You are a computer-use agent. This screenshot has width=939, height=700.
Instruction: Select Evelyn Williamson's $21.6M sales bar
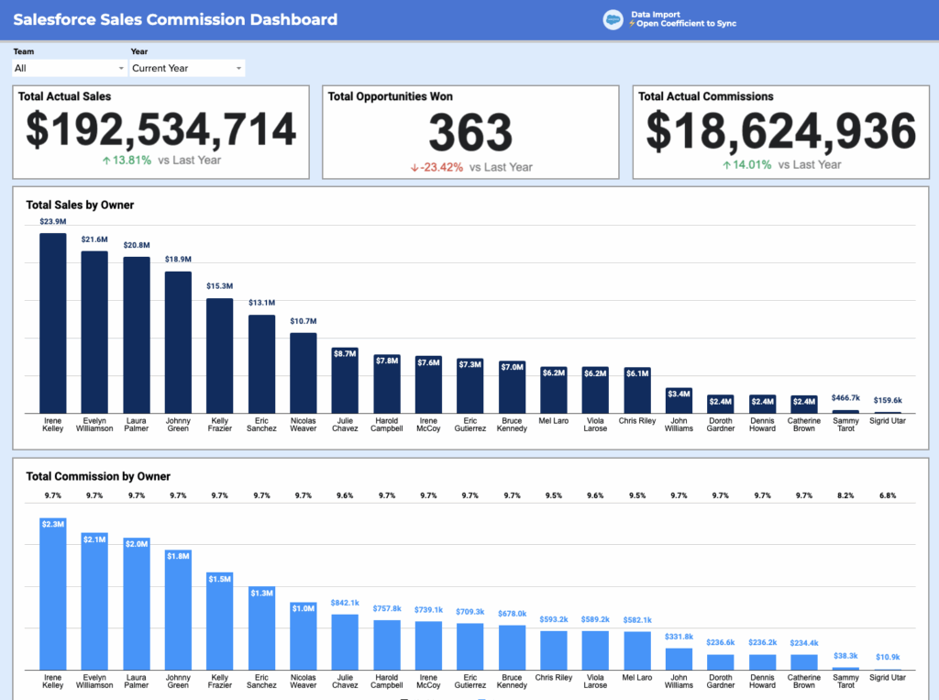point(94,332)
